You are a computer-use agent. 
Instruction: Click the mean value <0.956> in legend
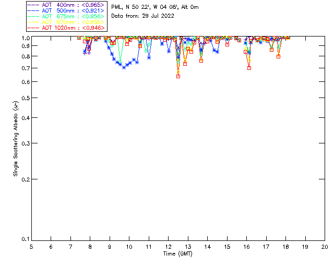(93, 16)
